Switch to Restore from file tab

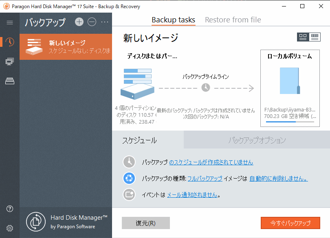[233, 20]
